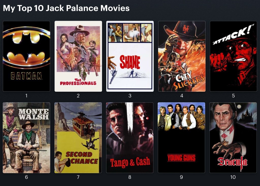Open the Batman movie poster
This screenshot has width=260, height=186.
(x=26, y=56)
